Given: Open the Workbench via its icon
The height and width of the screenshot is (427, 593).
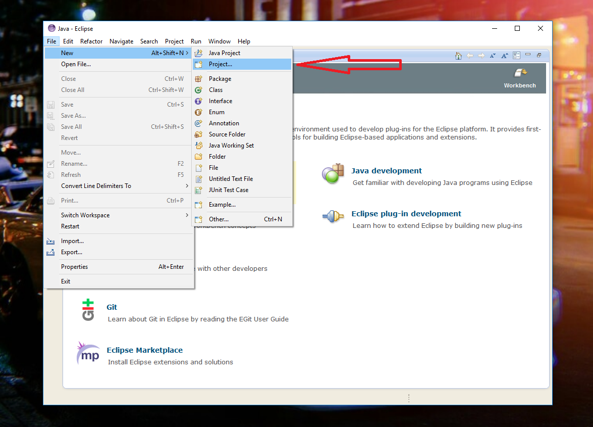Looking at the screenshot, I should pyautogui.click(x=520, y=74).
